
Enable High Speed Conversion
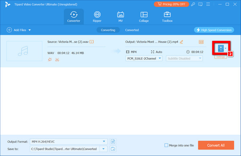(214, 30)
